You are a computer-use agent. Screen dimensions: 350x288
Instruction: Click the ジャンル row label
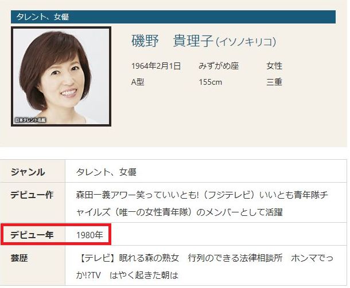coord(28,172)
